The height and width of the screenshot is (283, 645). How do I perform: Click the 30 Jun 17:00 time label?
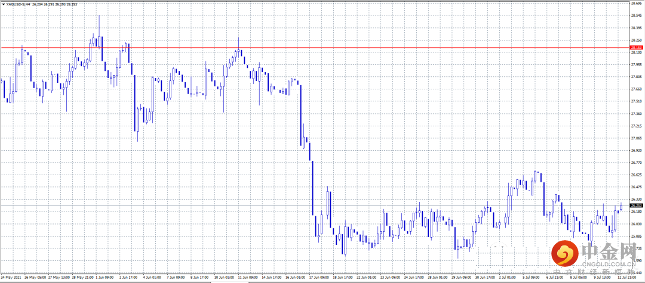486,277
